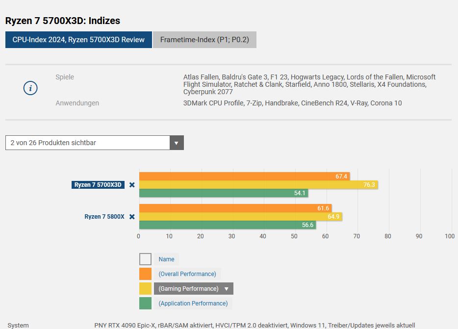Image resolution: width=458 pixels, height=329 pixels.
Task: Click the 61.6 orange bar of 5800X
Action: pos(235,208)
